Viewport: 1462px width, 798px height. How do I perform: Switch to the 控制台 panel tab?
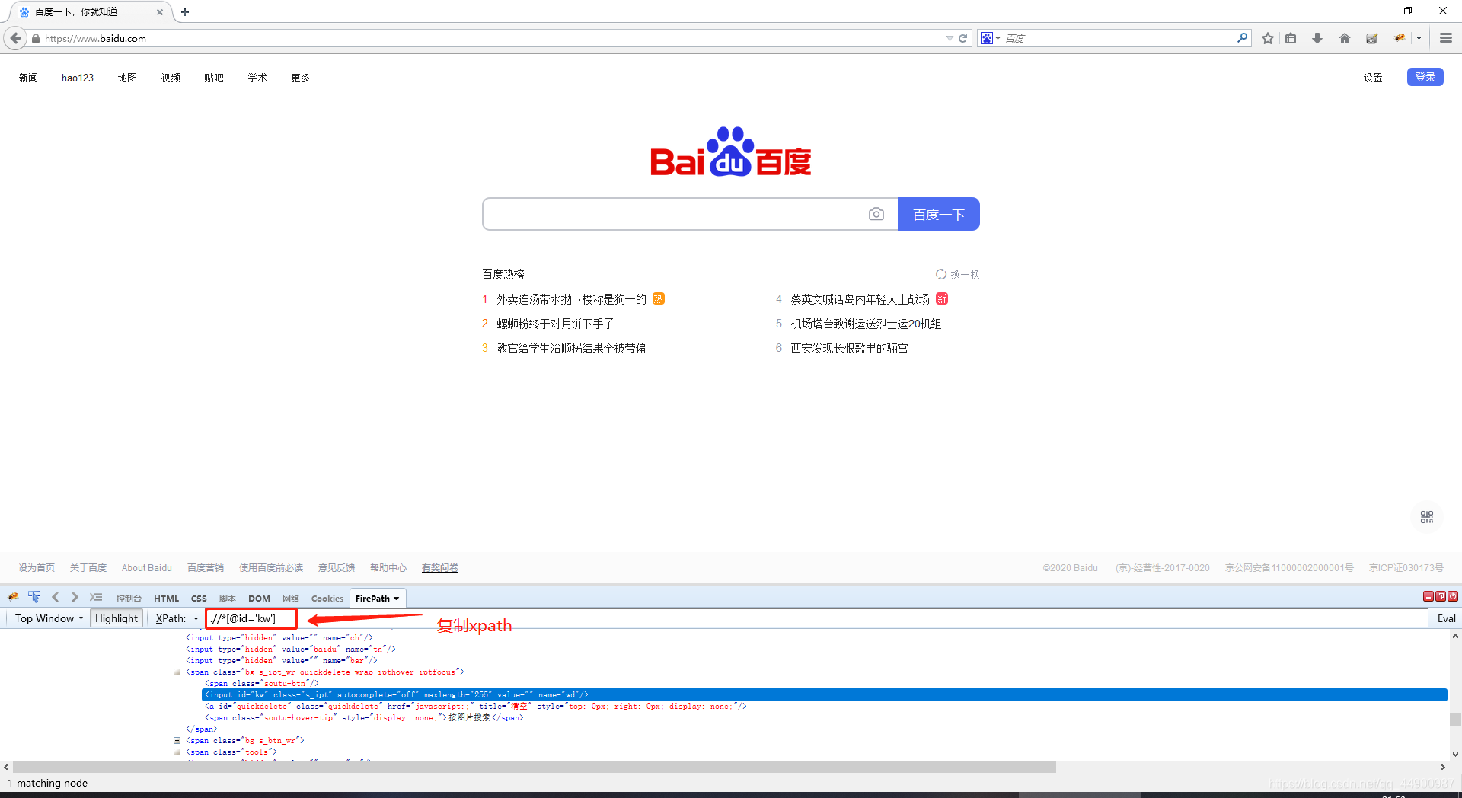129,598
